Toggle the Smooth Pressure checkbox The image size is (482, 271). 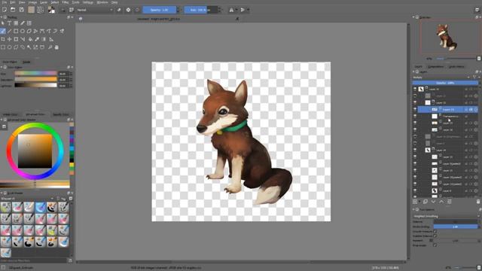pos(435,231)
